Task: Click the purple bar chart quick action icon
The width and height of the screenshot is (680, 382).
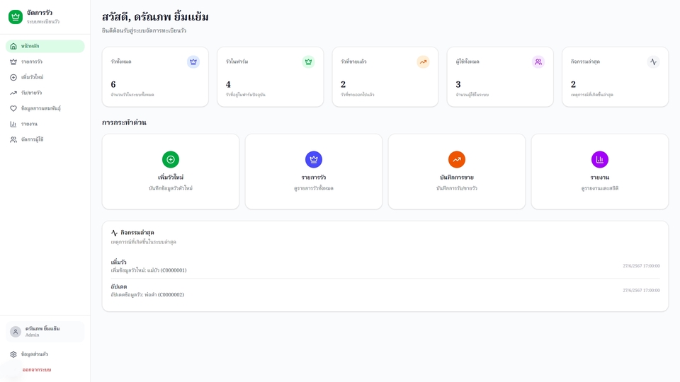Action: 600,159
